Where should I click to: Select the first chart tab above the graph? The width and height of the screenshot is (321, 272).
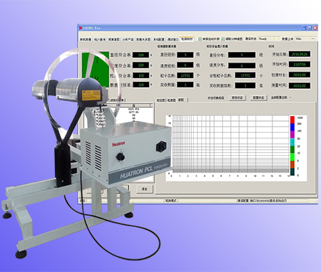coord(161,100)
